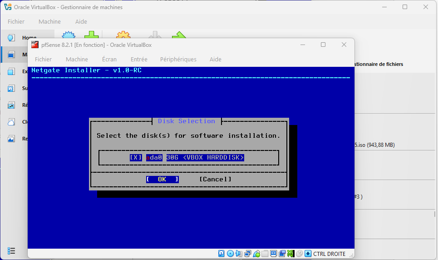Click the optical disc status icon

pos(230,254)
